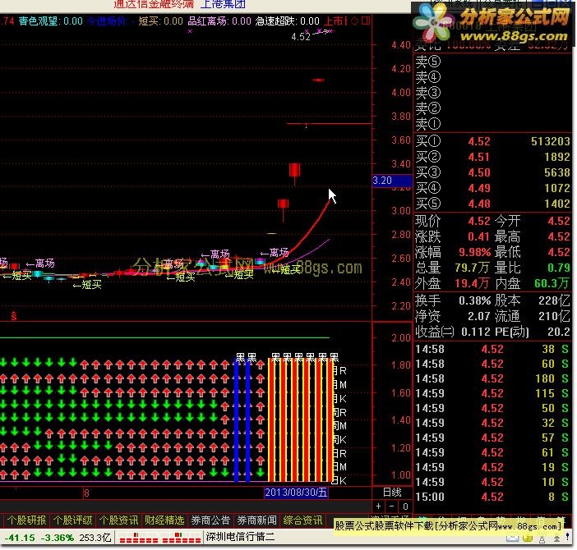Screen dimensions: 577x550
Task: Click the 0 reset button below chart
Action: pos(405,506)
